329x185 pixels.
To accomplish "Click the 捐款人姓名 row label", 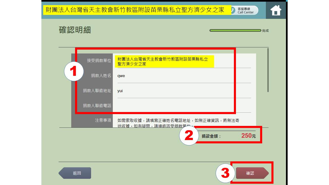I will click(x=101, y=76).
